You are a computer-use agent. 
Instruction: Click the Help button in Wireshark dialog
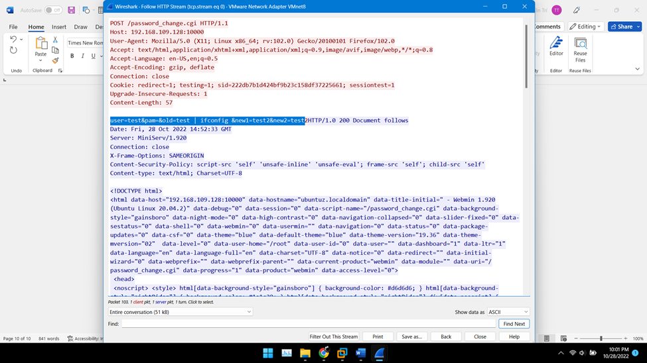click(514, 337)
